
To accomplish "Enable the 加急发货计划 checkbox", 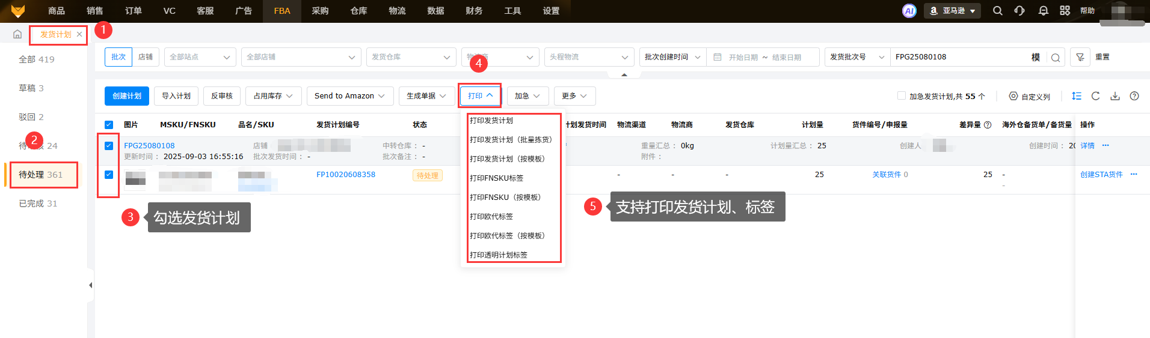I will tap(901, 96).
